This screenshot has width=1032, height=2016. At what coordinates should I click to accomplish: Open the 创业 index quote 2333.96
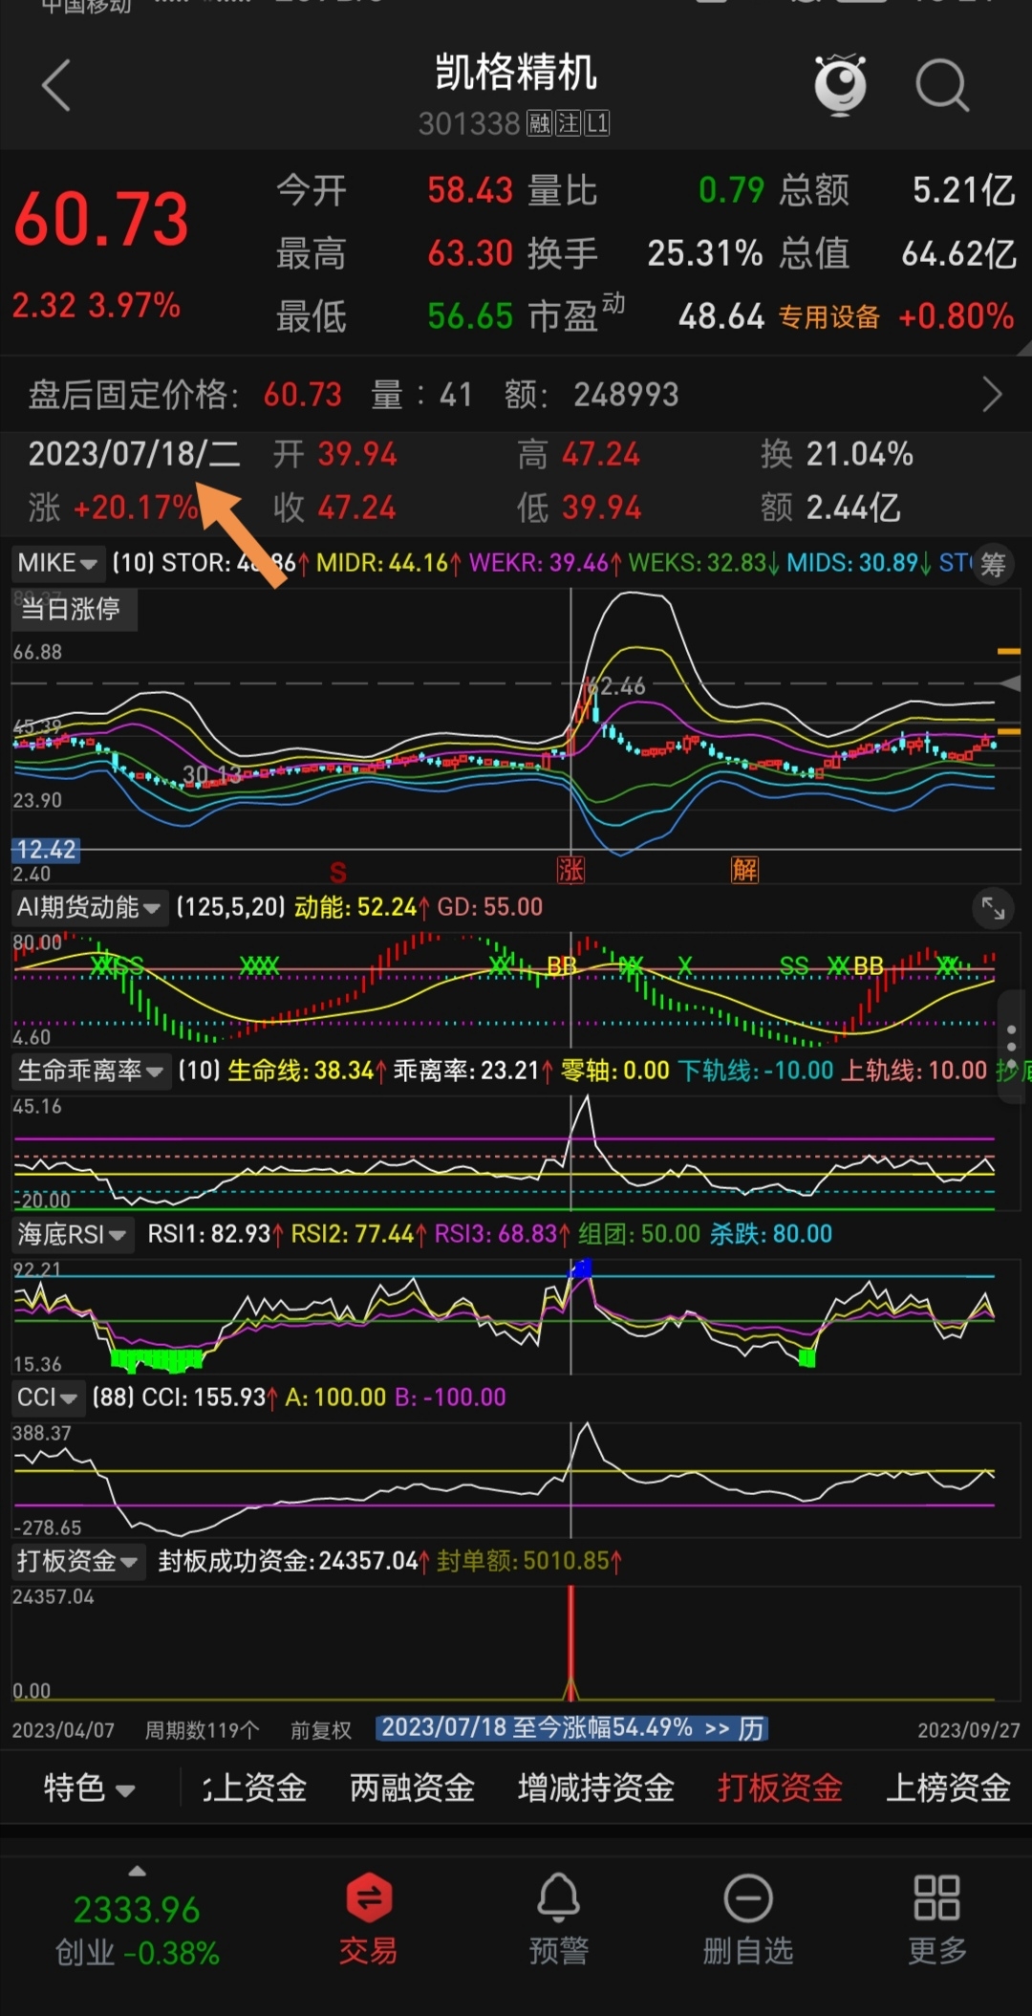pyautogui.click(x=137, y=1930)
